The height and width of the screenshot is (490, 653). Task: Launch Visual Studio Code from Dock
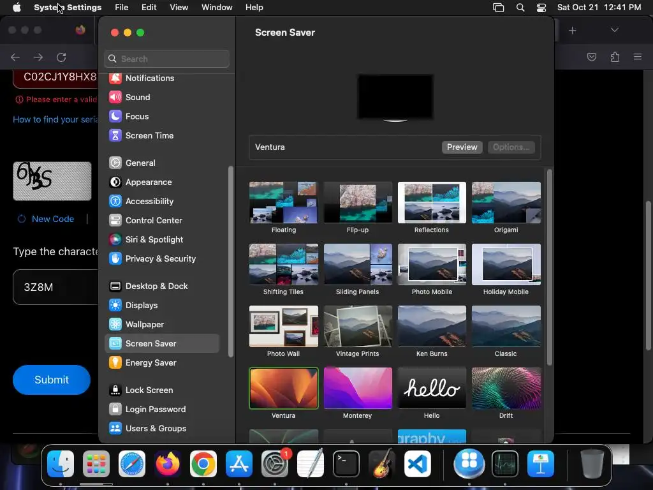418,464
